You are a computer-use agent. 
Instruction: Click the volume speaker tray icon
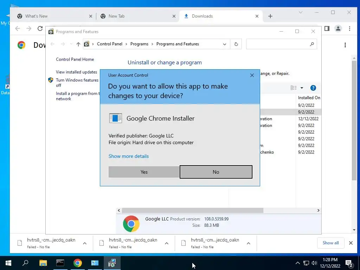[314, 263]
